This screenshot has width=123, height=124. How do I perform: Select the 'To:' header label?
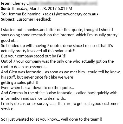pyautogui.click(x=4, y=14)
